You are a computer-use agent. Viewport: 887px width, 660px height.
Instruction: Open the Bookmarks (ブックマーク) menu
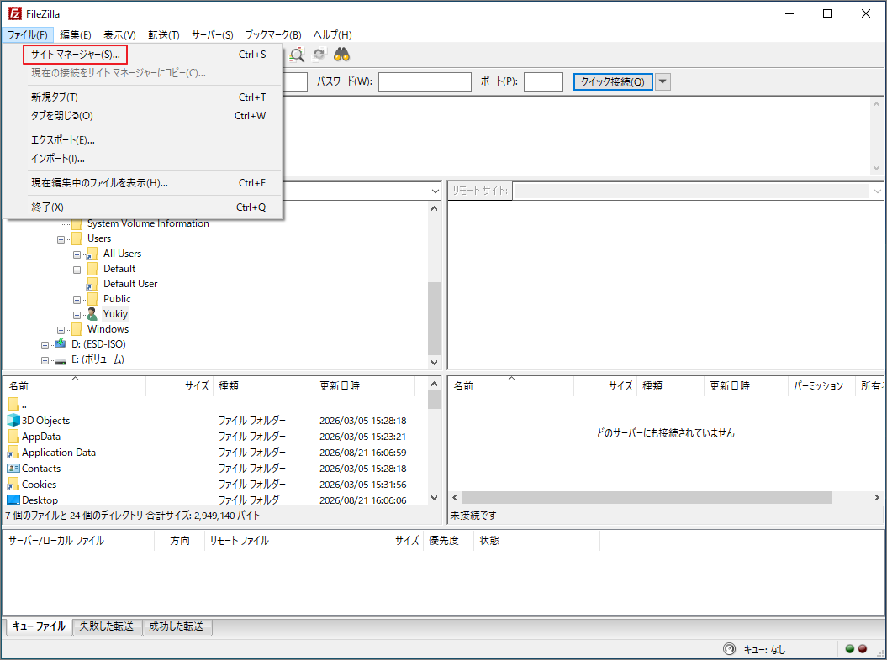pyautogui.click(x=273, y=35)
